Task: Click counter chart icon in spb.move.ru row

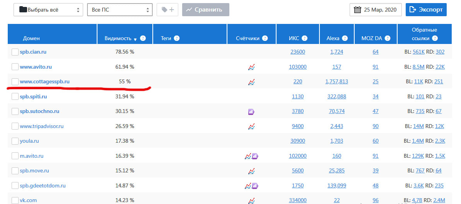Action: coord(251,171)
